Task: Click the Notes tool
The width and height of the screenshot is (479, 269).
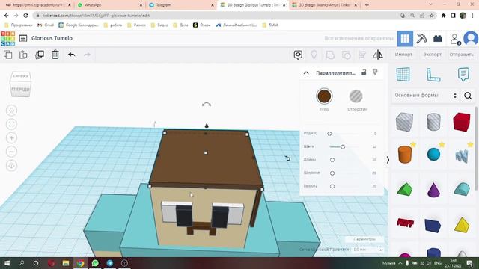Action: point(463,74)
